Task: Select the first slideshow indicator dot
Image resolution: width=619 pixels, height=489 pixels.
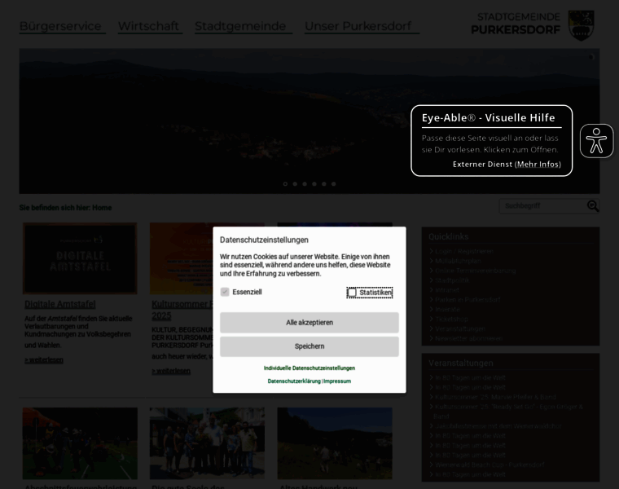Action: (x=285, y=184)
